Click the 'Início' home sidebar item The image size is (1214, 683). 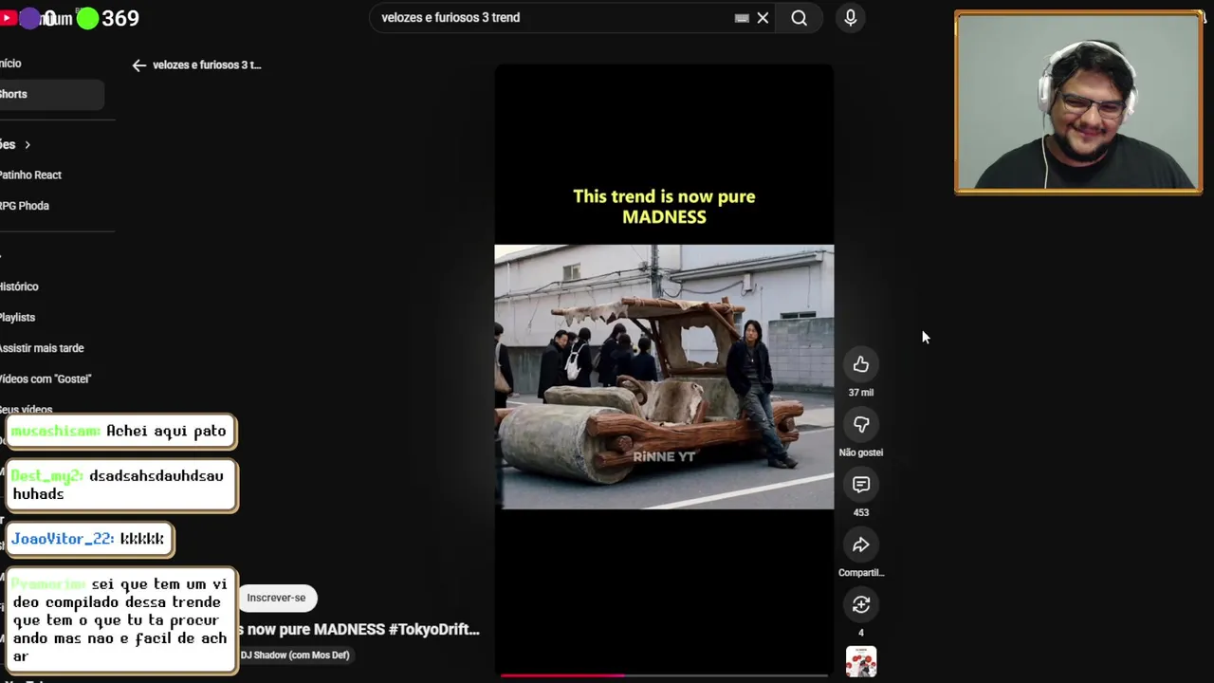coord(10,64)
